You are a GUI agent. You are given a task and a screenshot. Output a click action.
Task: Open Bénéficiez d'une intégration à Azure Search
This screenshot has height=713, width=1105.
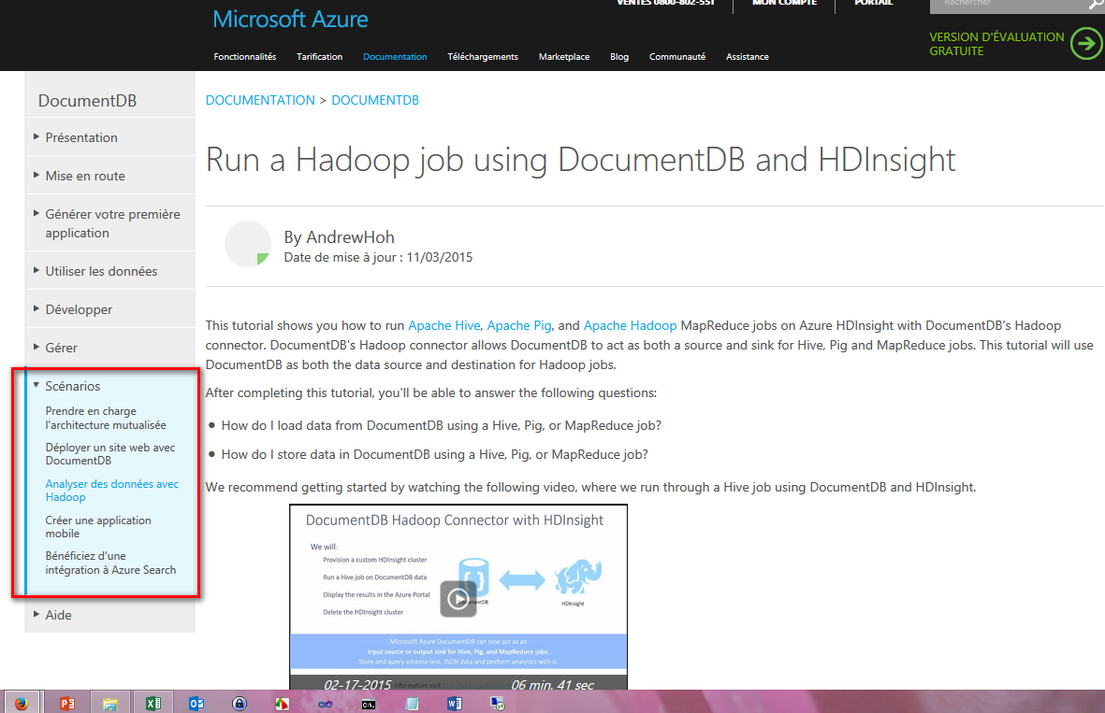coord(110,563)
